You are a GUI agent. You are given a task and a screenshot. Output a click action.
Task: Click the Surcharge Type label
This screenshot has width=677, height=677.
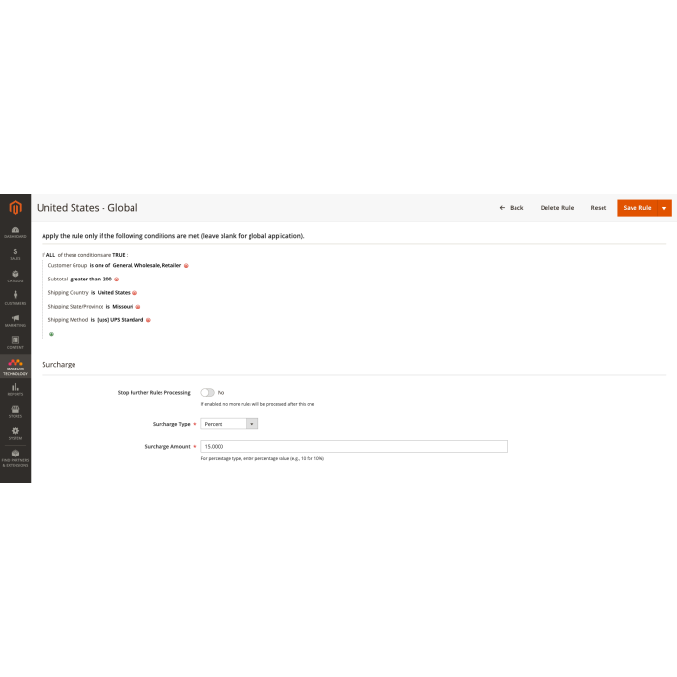[171, 424]
